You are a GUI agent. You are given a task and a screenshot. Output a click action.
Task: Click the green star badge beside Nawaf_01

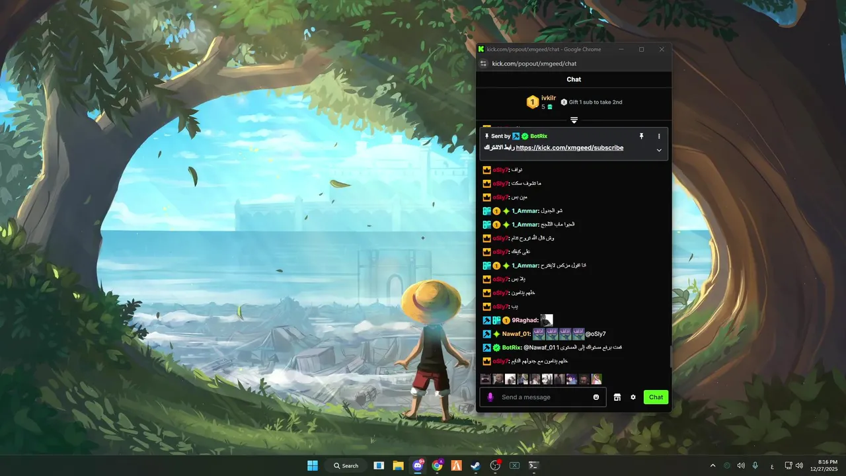click(x=496, y=334)
